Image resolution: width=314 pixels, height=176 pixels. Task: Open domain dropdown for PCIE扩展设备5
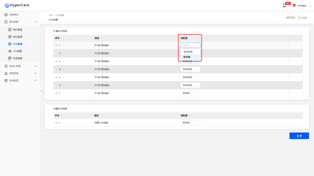[x=190, y=77]
